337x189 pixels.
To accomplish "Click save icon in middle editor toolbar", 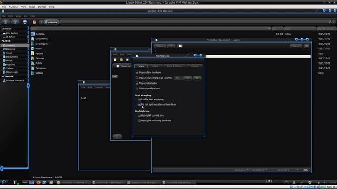I will pyautogui.click(x=127, y=60).
